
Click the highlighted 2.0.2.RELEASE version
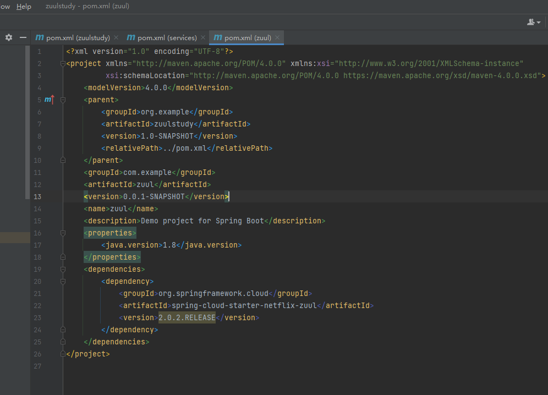[x=187, y=318]
